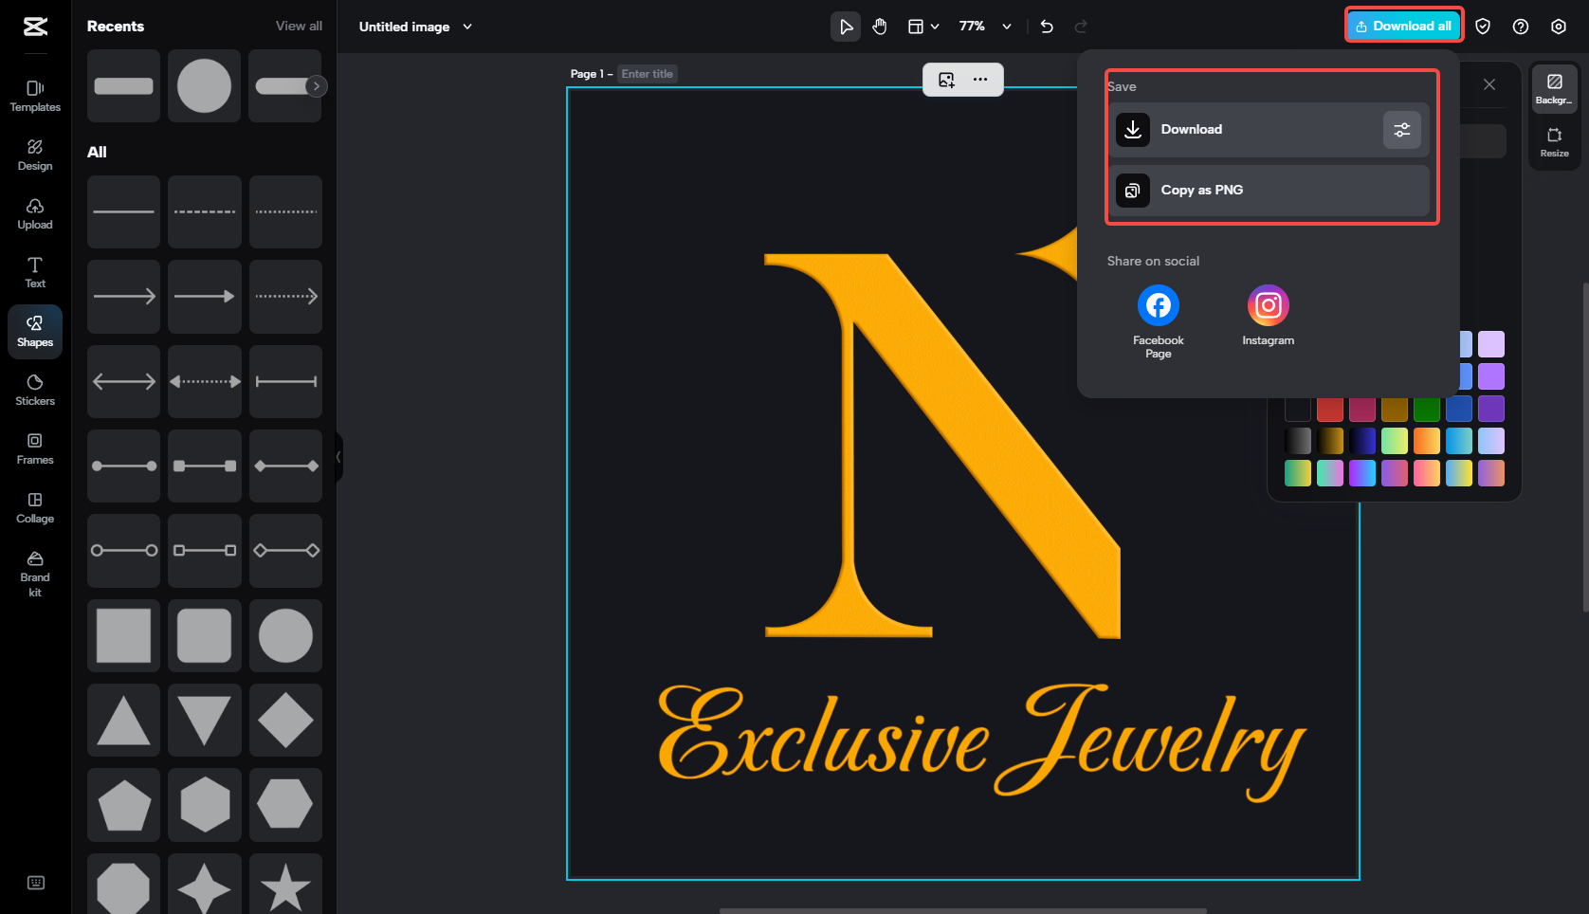Select the hand pan tool in toolbar
This screenshot has width=1589, height=914.
pyautogui.click(x=879, y=27)
